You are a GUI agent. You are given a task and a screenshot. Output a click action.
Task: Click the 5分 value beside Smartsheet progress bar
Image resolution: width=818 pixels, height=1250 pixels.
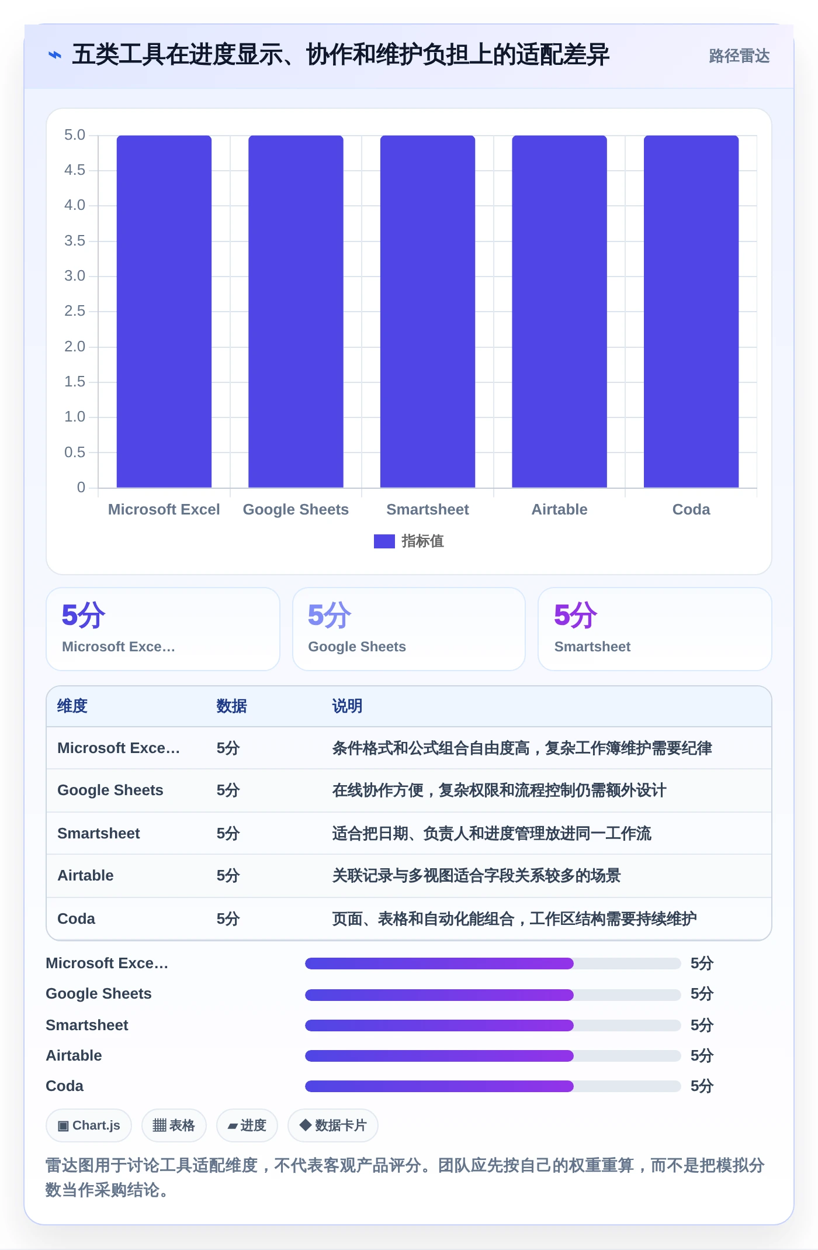point(702,1025)
